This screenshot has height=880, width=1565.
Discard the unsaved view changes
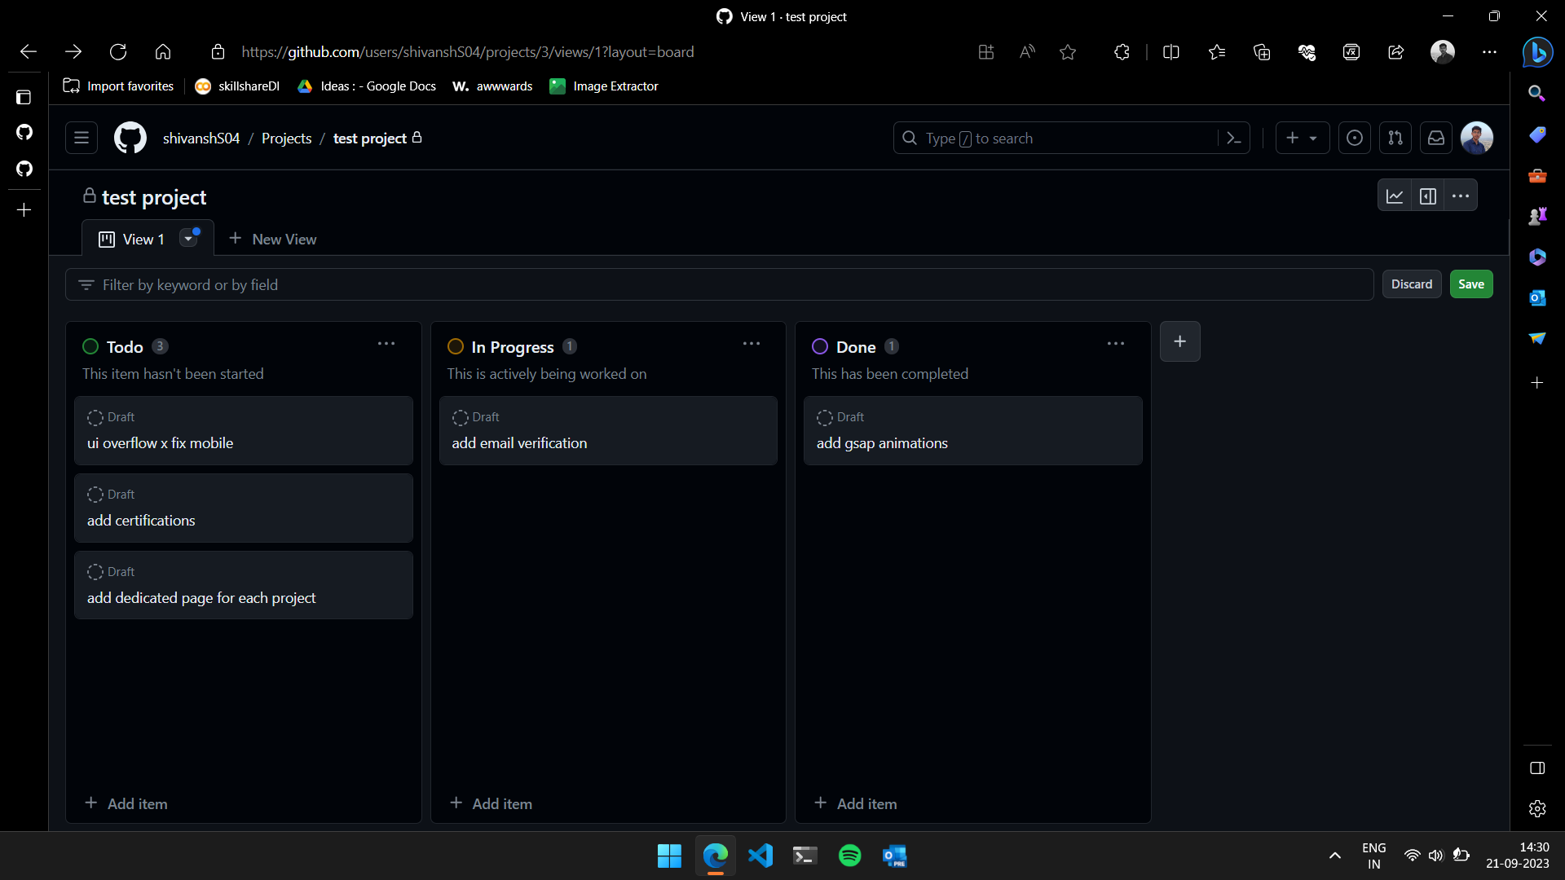tap(1412, 284)
